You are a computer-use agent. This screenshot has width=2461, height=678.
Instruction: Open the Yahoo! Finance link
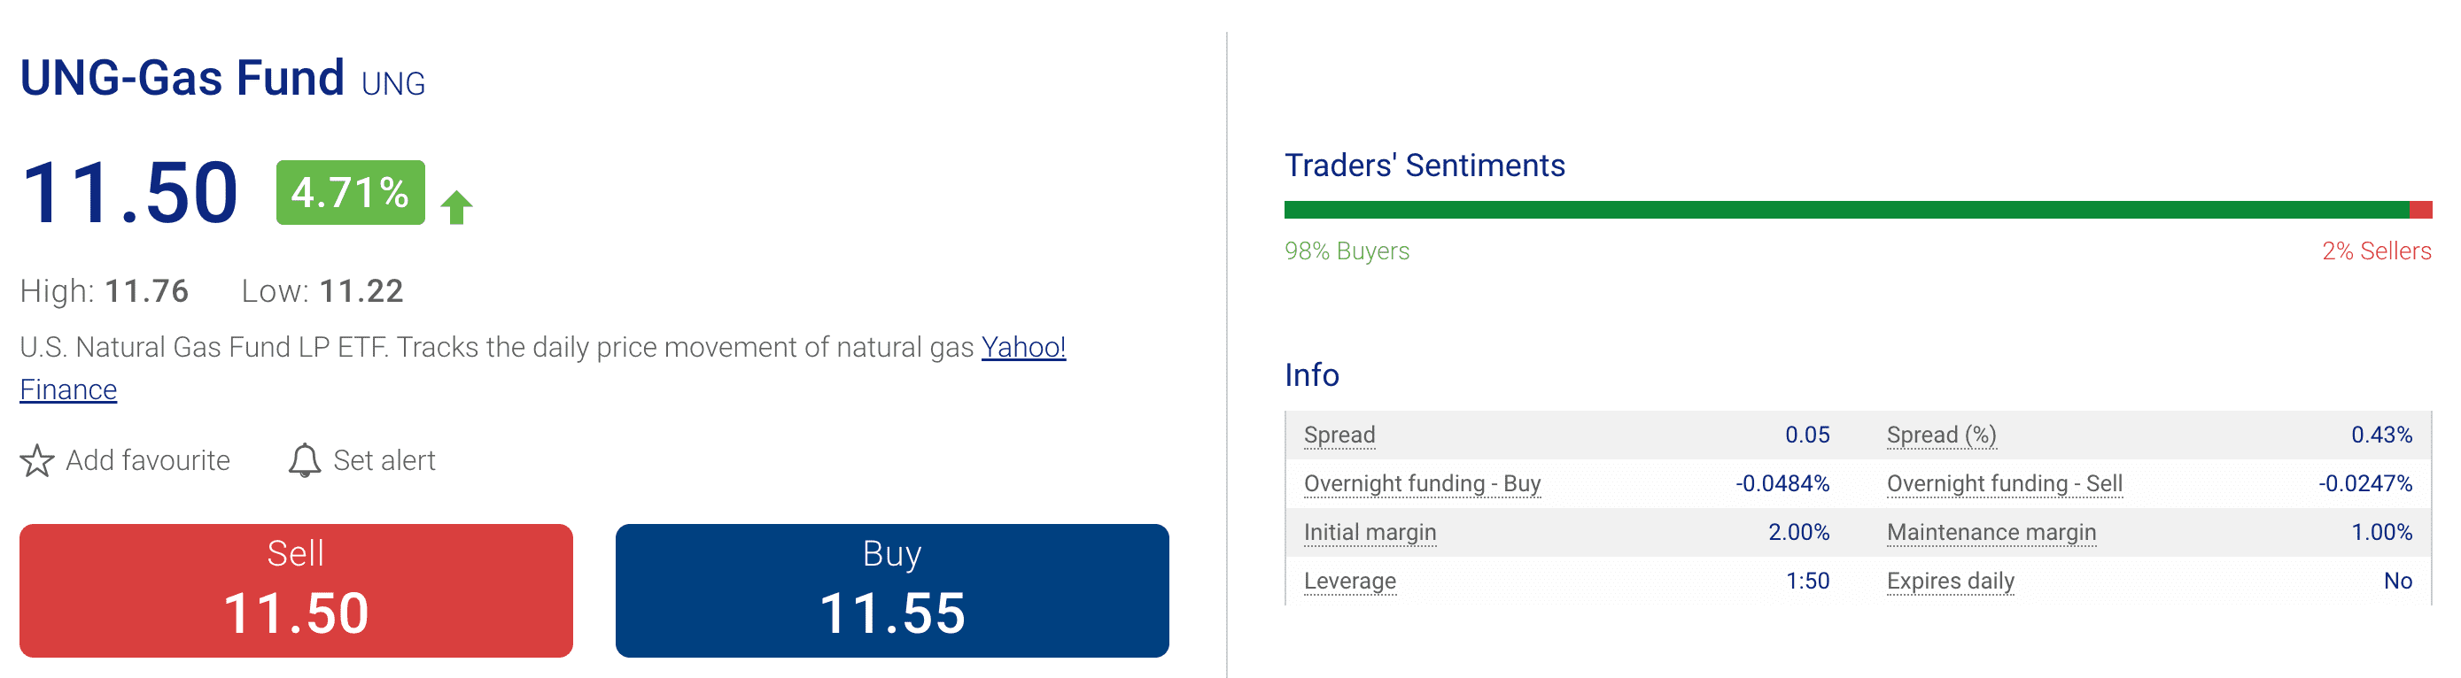[x=1023, y=347]
